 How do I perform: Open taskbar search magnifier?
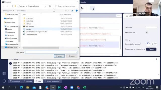pos(9,87)
